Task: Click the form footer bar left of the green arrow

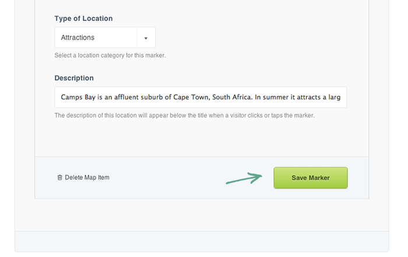Action: [x=169, y=178]
